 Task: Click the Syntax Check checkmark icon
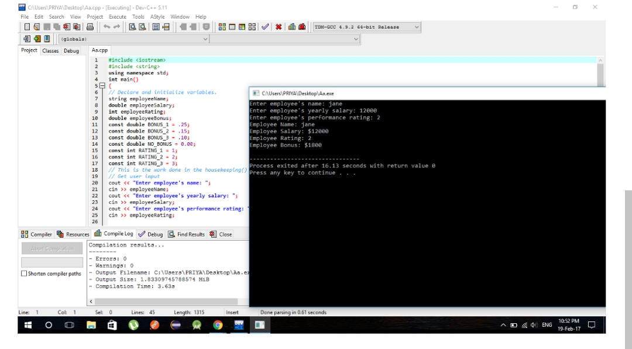tap(265, 27)
